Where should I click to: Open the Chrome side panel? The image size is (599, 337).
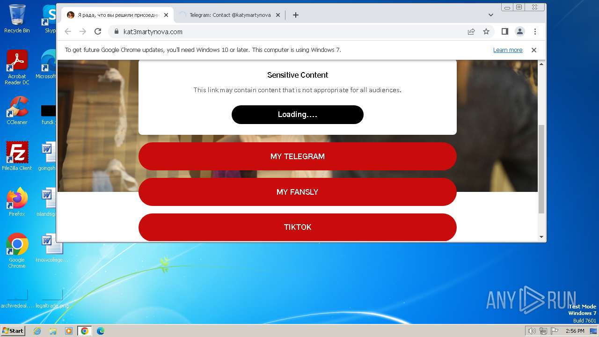(504, 31)
